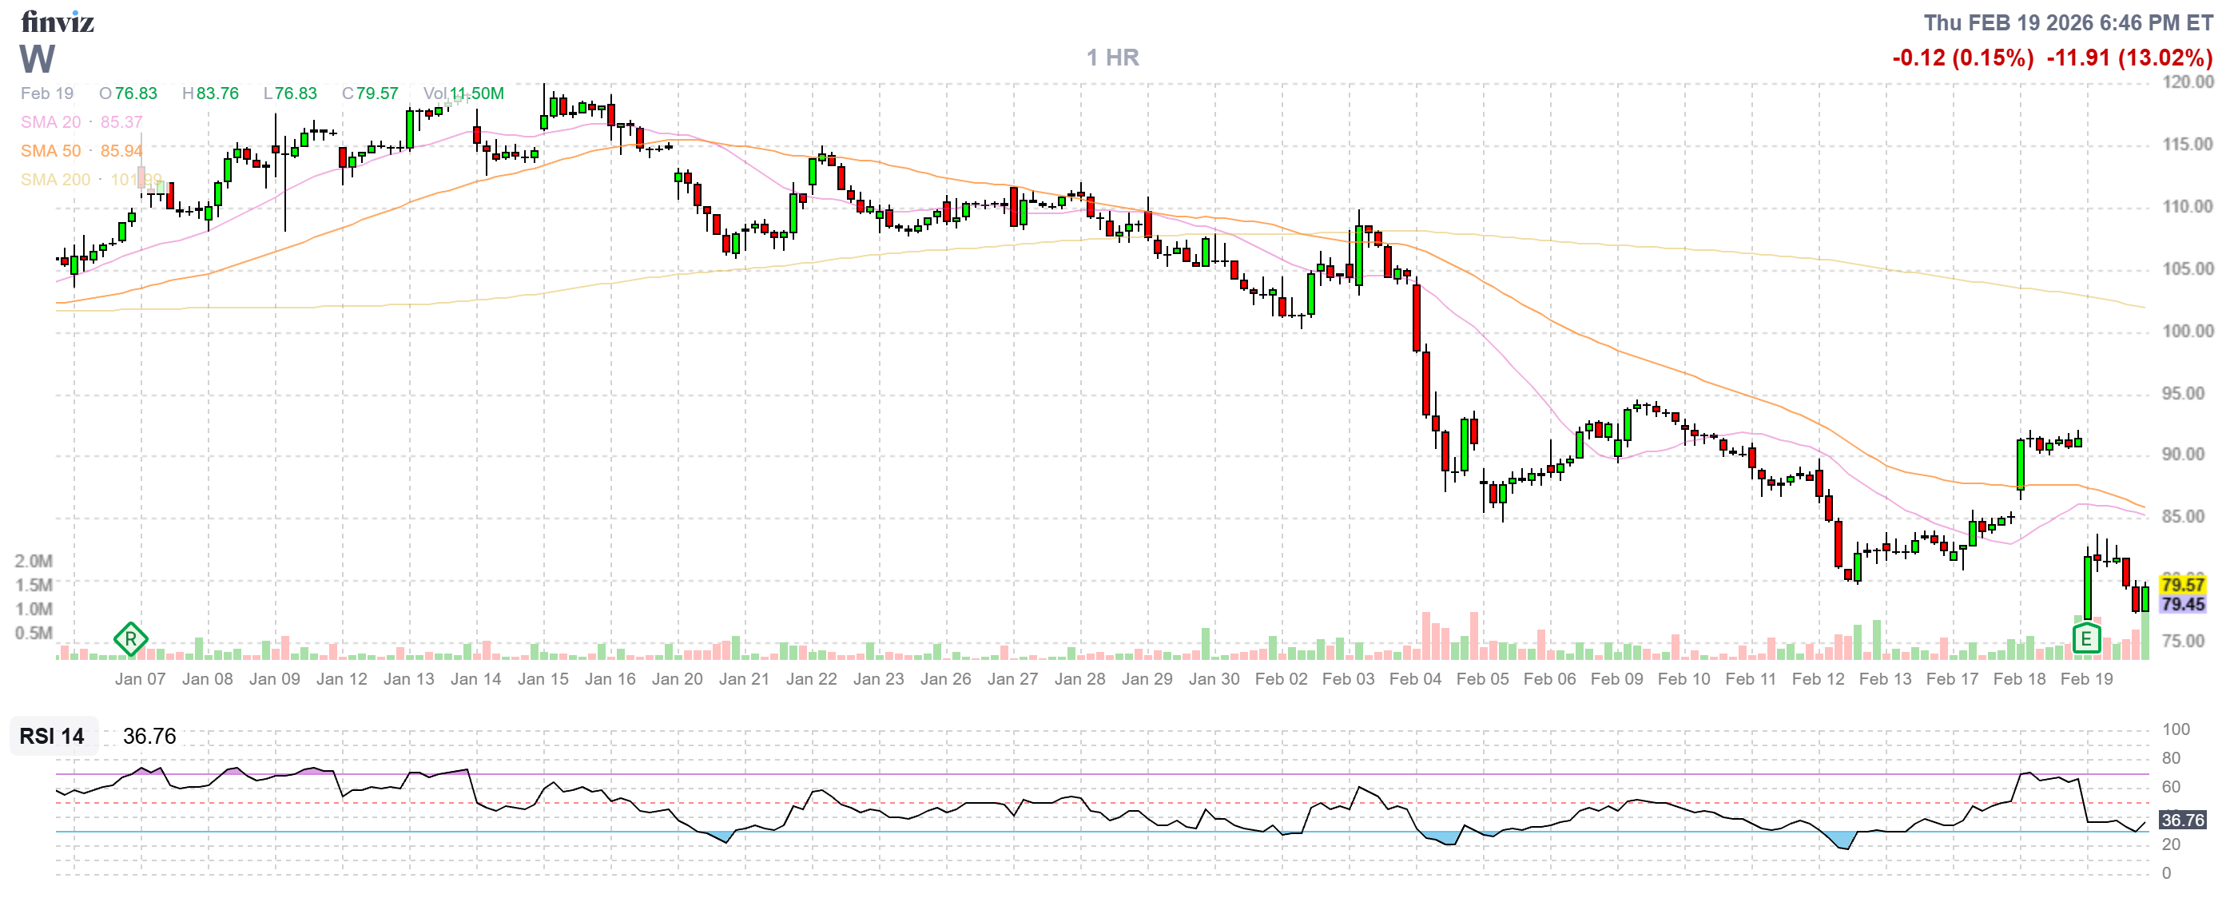This screenshot has width=2234, height=898.
Task: Click the green R diamond marker
Action: pos(130,641)
